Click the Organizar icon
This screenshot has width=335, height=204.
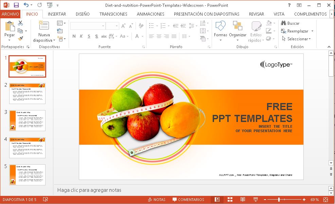click(x=238, y=30)
